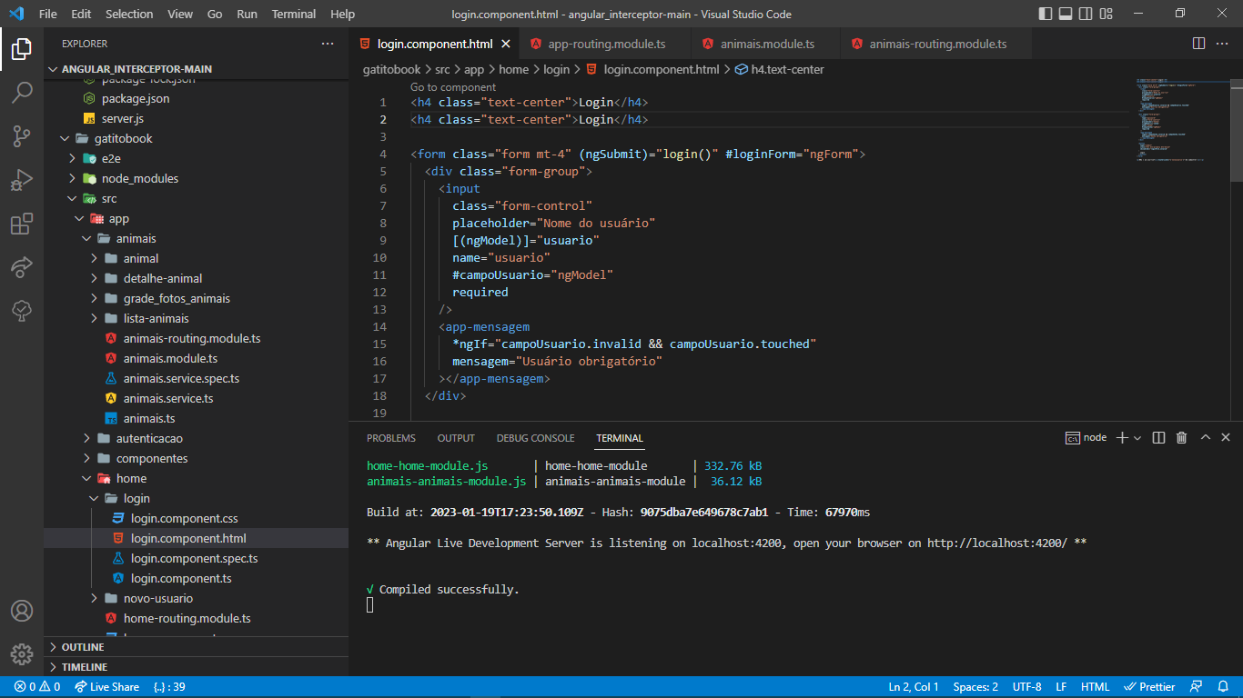1243x698 pixels.
Task: Switch to app-routing.module.ts tab
Action: [606, 44]
